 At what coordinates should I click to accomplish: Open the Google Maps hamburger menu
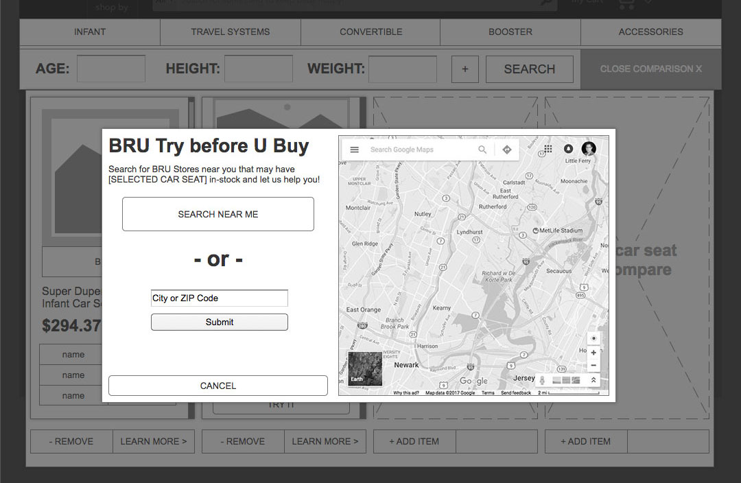pyautogui.click(x=354, y=150)
